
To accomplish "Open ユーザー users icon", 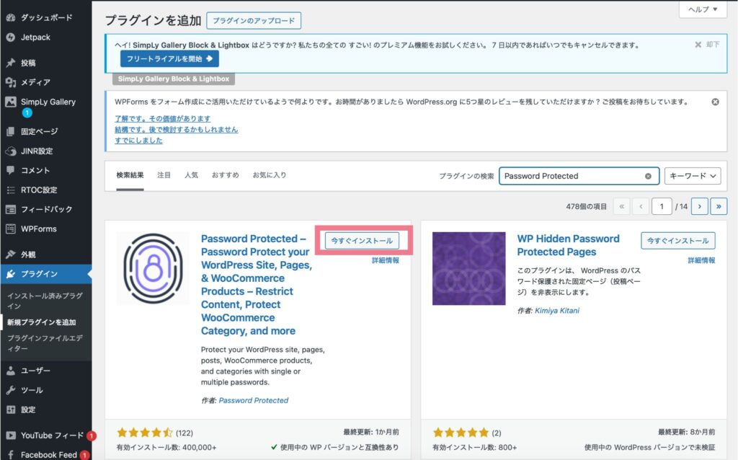I will click(x=10, y=371).
